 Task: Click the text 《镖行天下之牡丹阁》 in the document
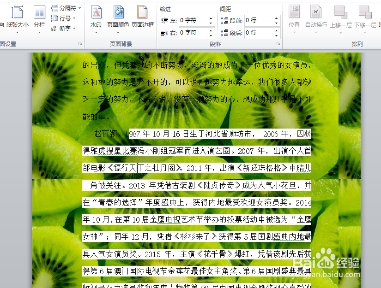click(145, 168)
